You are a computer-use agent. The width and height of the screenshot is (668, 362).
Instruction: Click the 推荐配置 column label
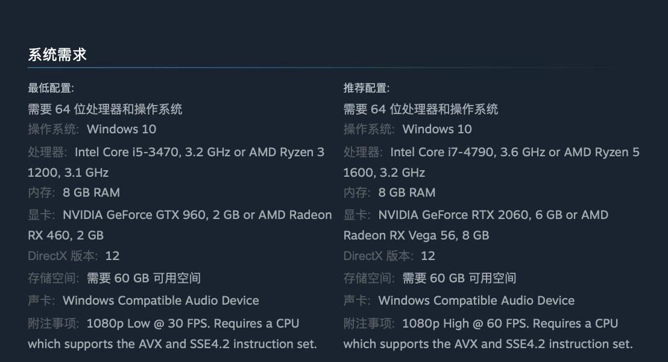click(367, 88)
